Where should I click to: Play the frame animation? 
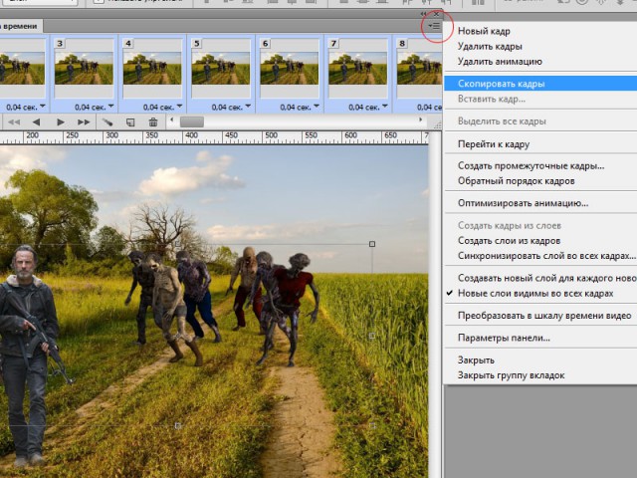[x=61, y=121]
